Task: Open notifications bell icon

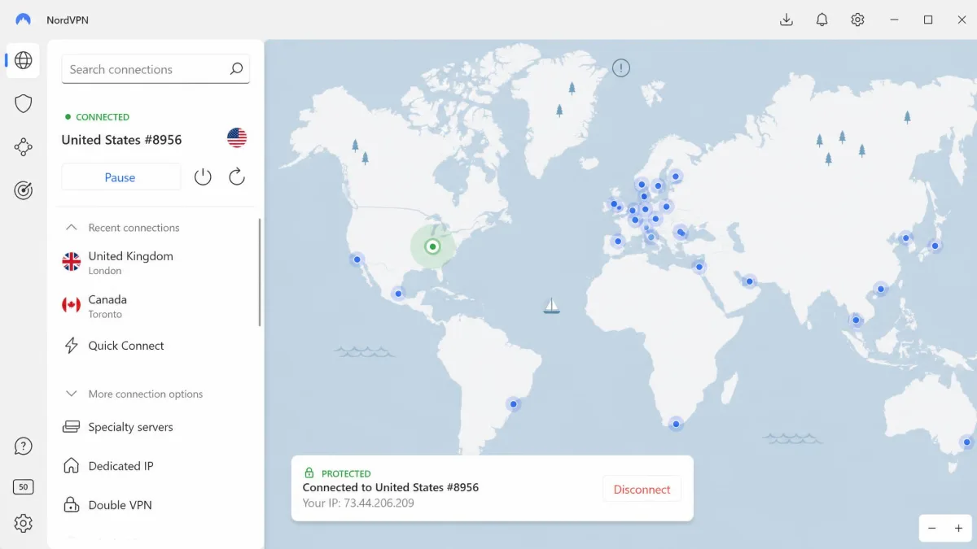Action: pyautogui.click(x=822, y=20)
